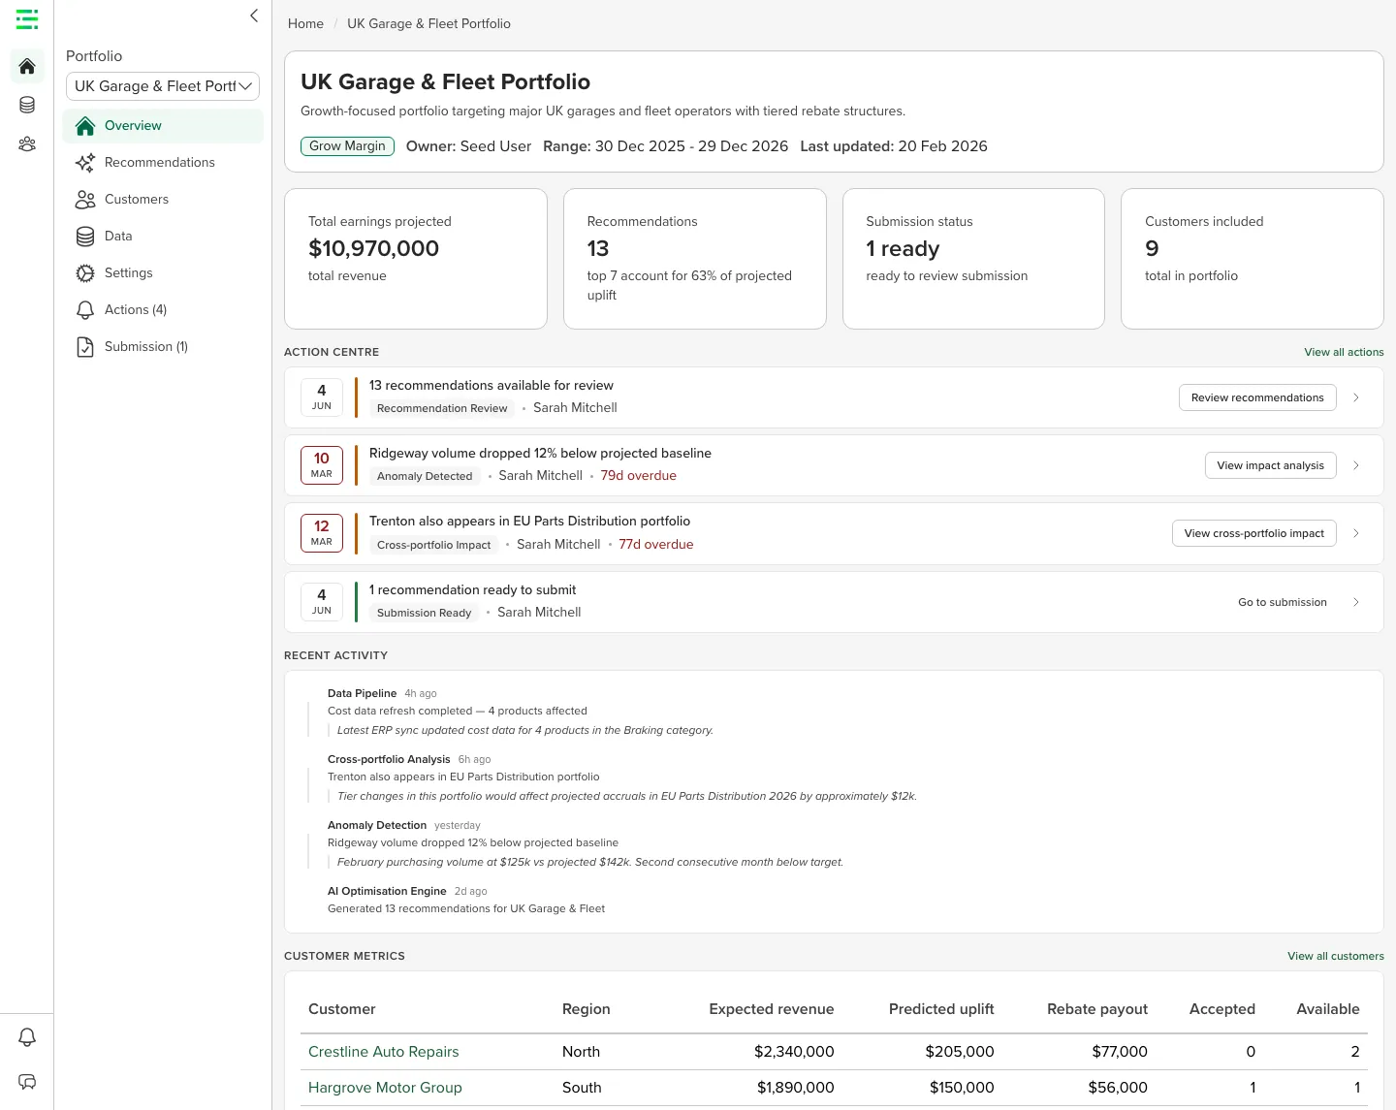Click the Submission Ready tag

click(x=424, y=613)
